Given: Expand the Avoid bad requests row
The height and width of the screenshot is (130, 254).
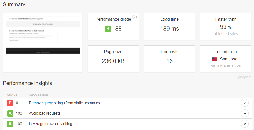Looking at the screenshot, I should click(245, 113).
